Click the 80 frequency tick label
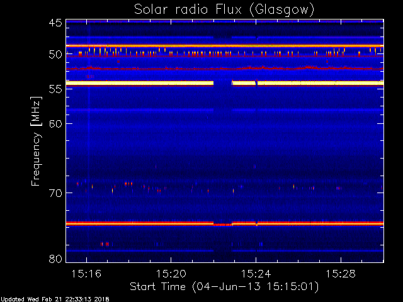This screenshot has height=302, width=403. click(55, 259)
